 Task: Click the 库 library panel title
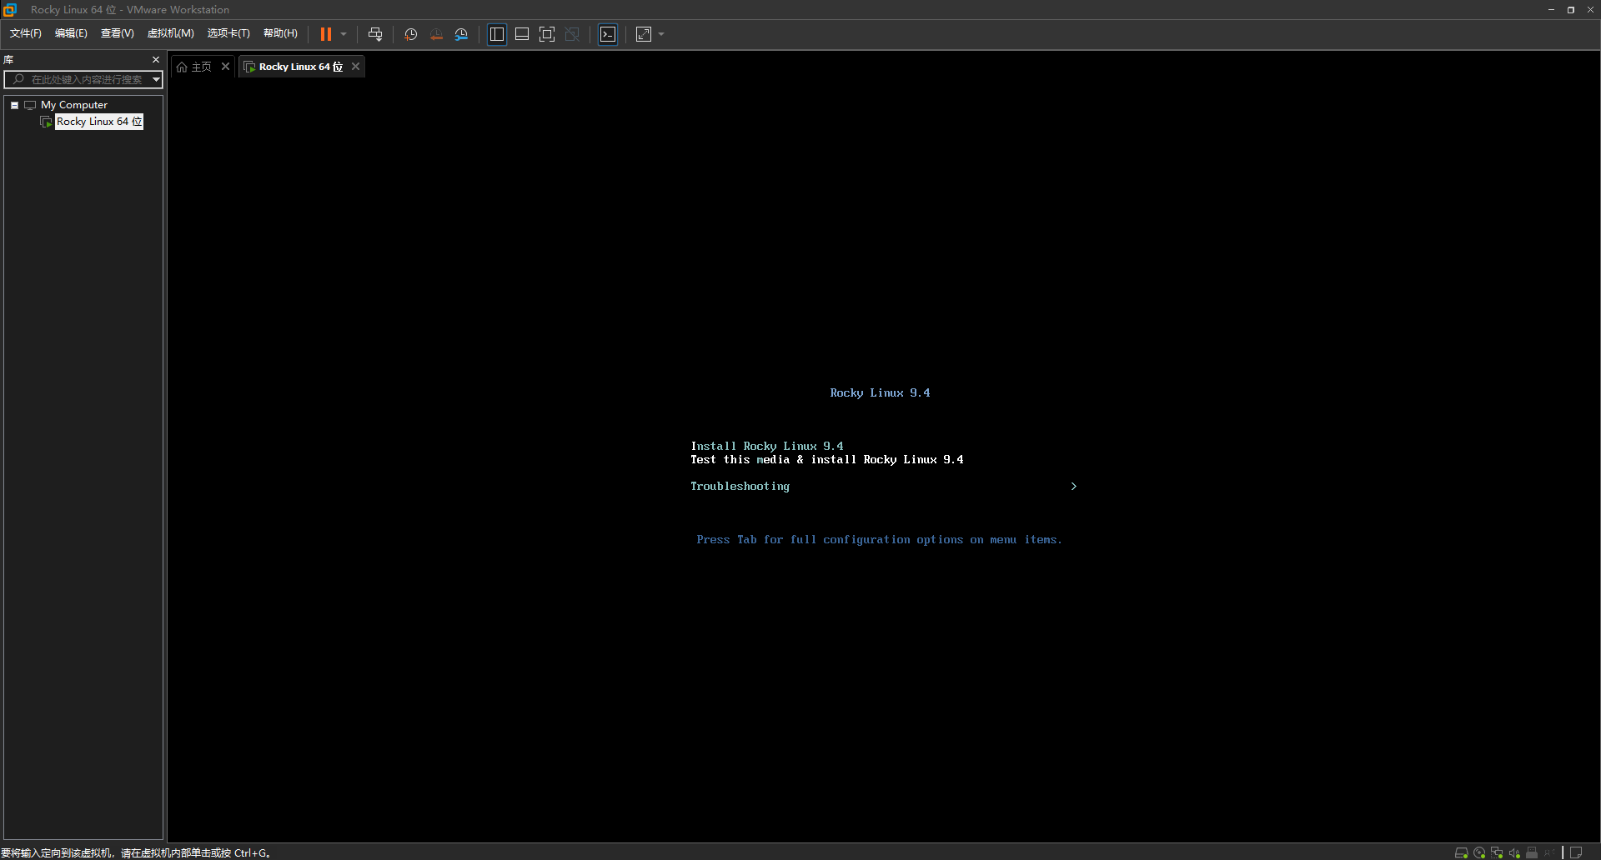tap(8, 60)
